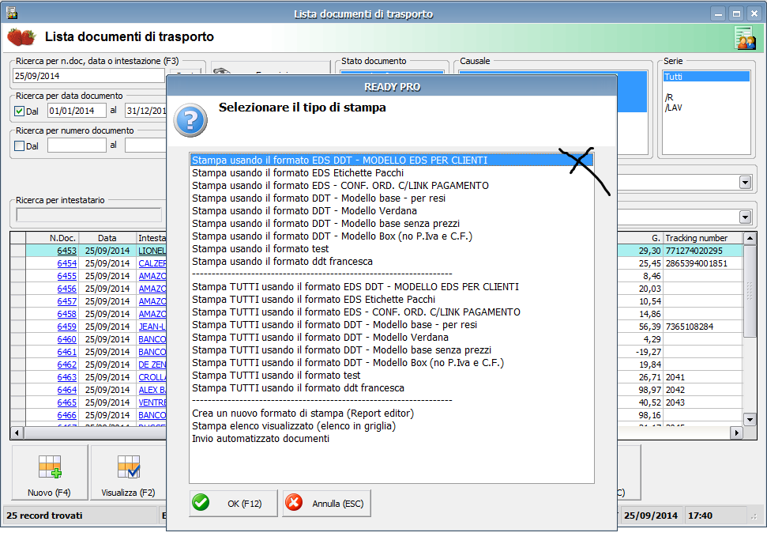Open document link 6455
The width and height of the screenshot is (767, 544).
66,276
